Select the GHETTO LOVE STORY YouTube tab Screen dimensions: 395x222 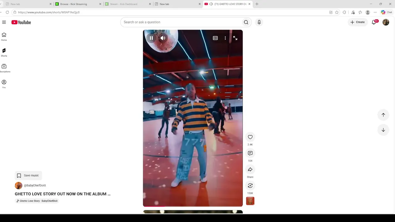click(x=228, y=4)
